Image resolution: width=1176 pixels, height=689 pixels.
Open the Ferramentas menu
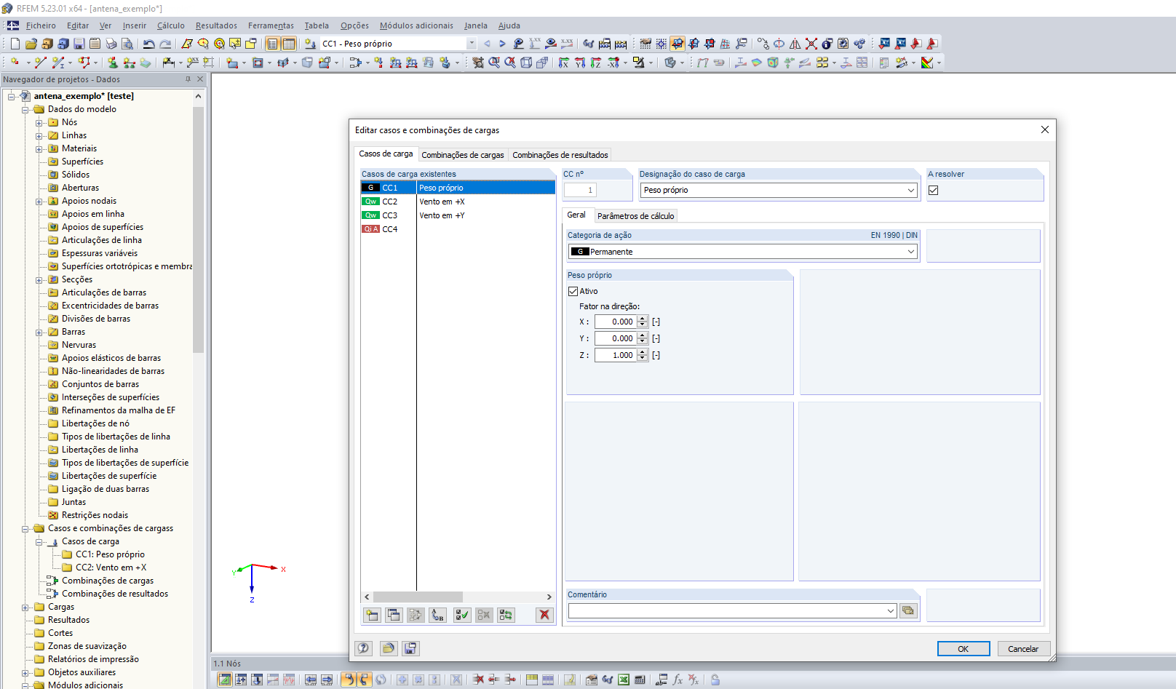pos(271,25)
